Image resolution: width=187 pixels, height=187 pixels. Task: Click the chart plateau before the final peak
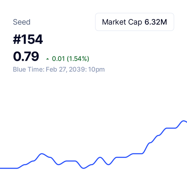click(171, 128)
